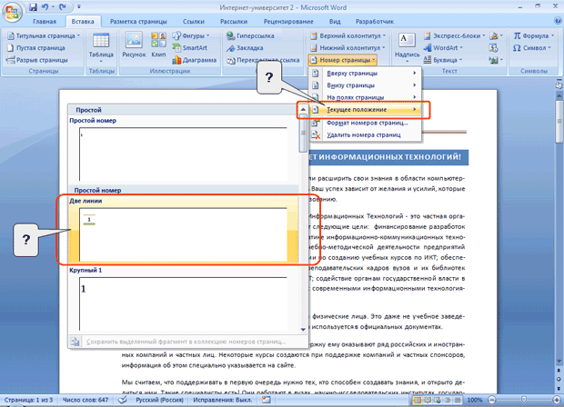
Task: Select the Две линии page number style
Action: tap(184, 230)
